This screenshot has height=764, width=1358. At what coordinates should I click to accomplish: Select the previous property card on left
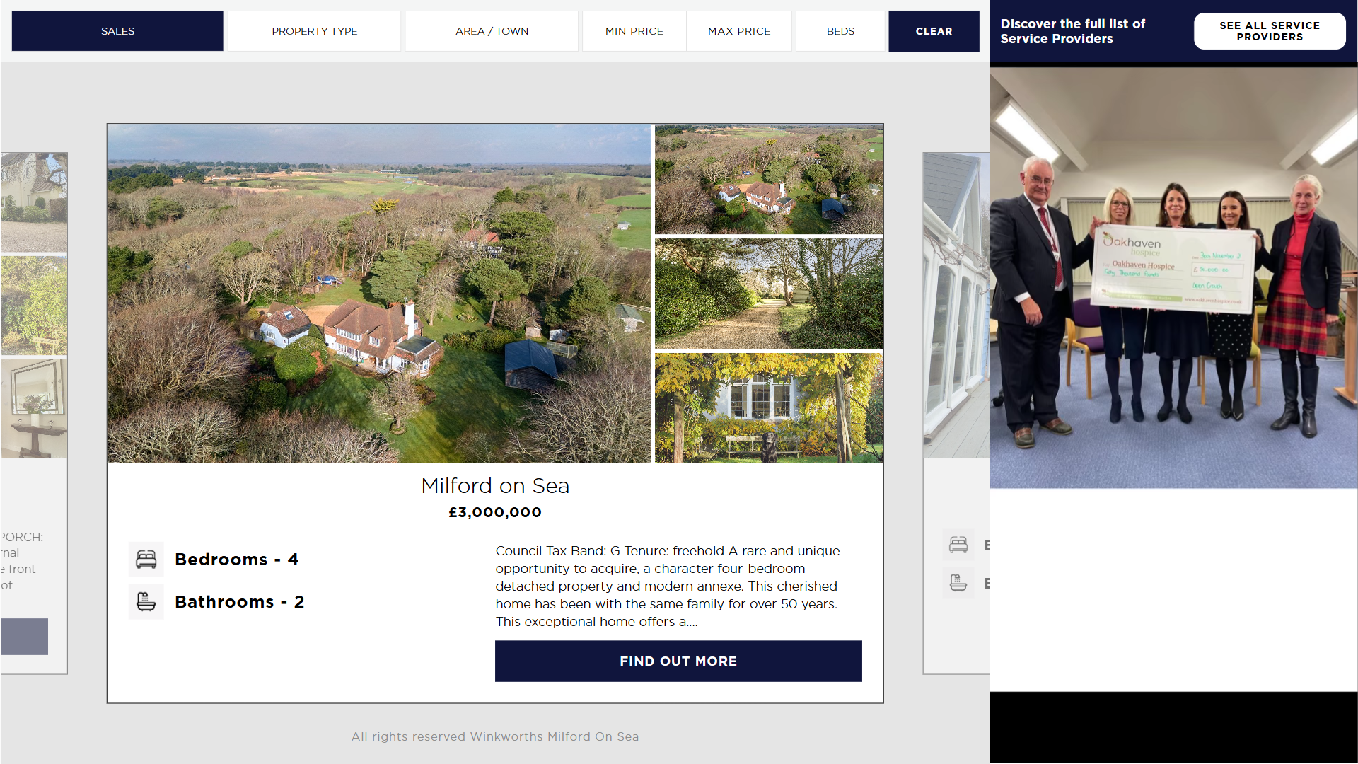(34, 413)
